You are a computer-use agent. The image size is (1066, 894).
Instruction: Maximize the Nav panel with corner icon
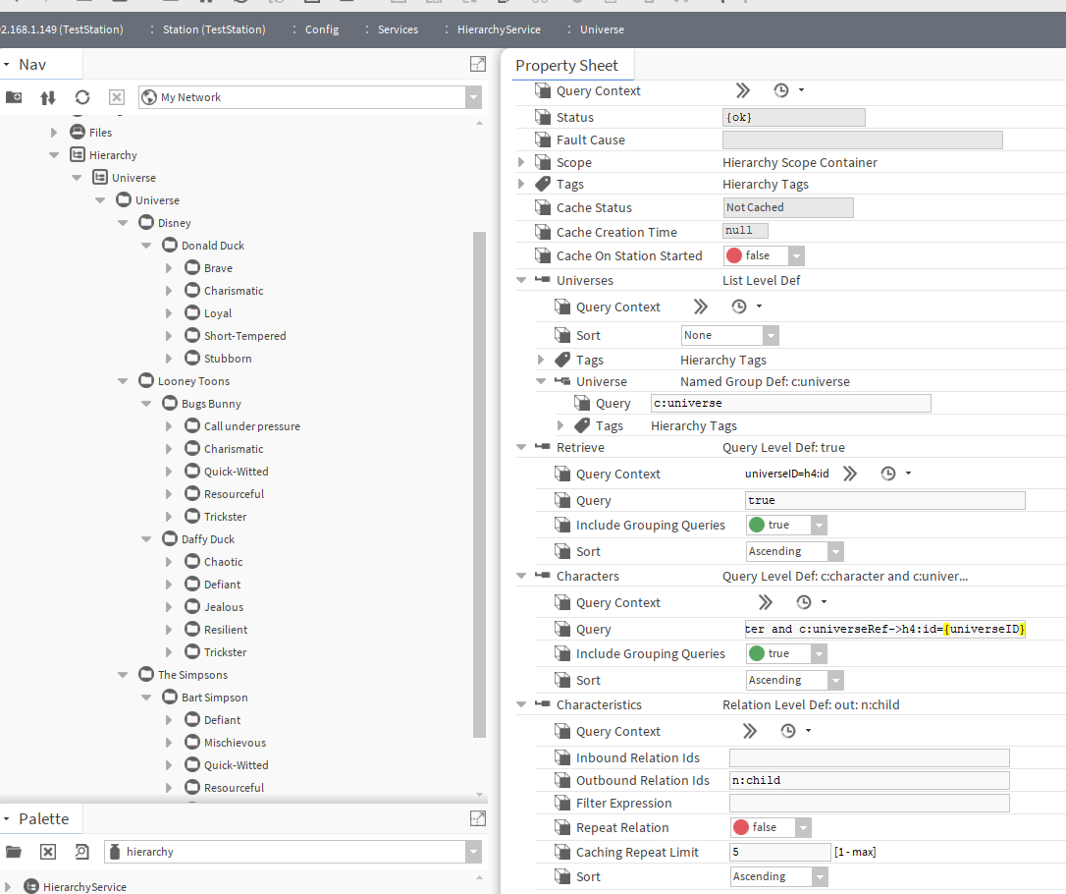point(478,65)
